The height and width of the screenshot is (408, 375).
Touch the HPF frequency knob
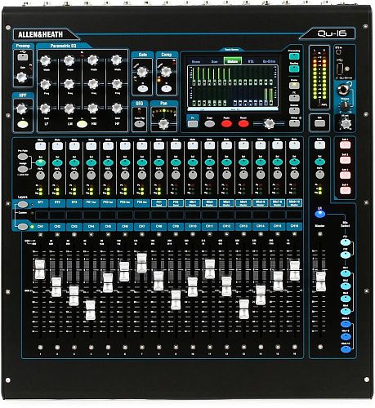(x=21, y=109)
